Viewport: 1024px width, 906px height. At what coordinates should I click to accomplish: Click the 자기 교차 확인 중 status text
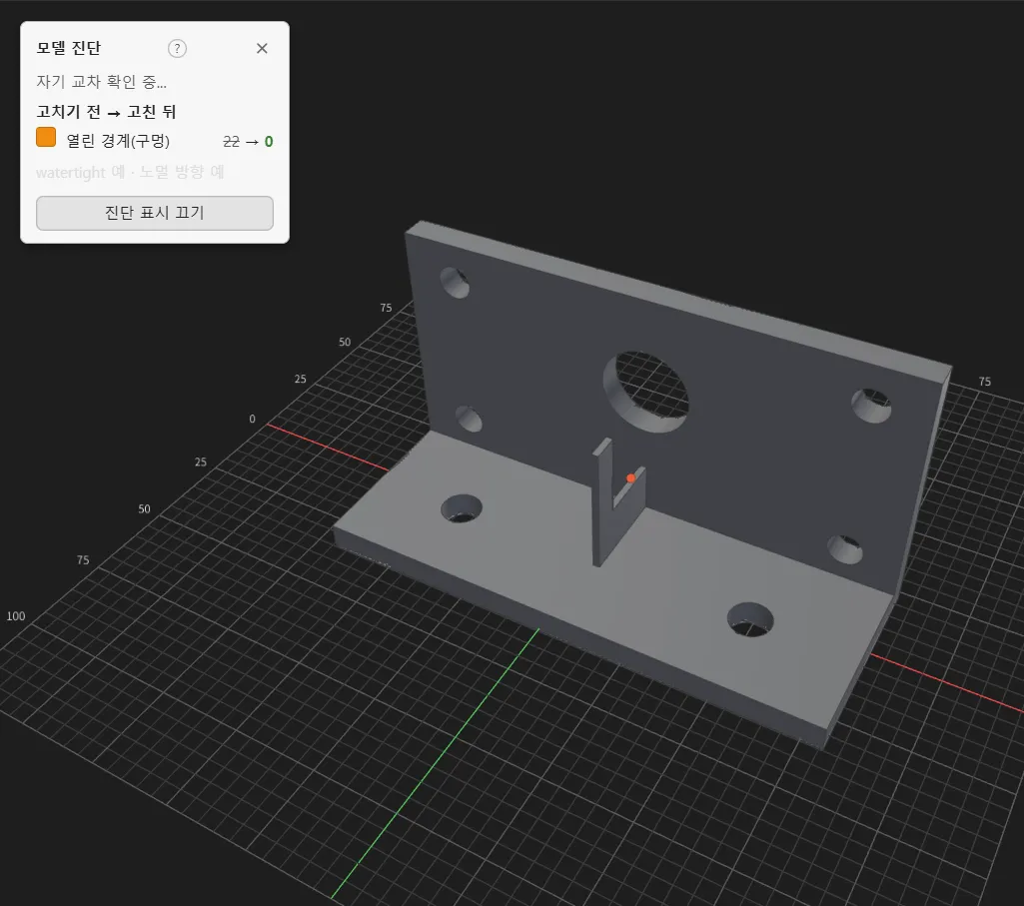click(101, 82)
